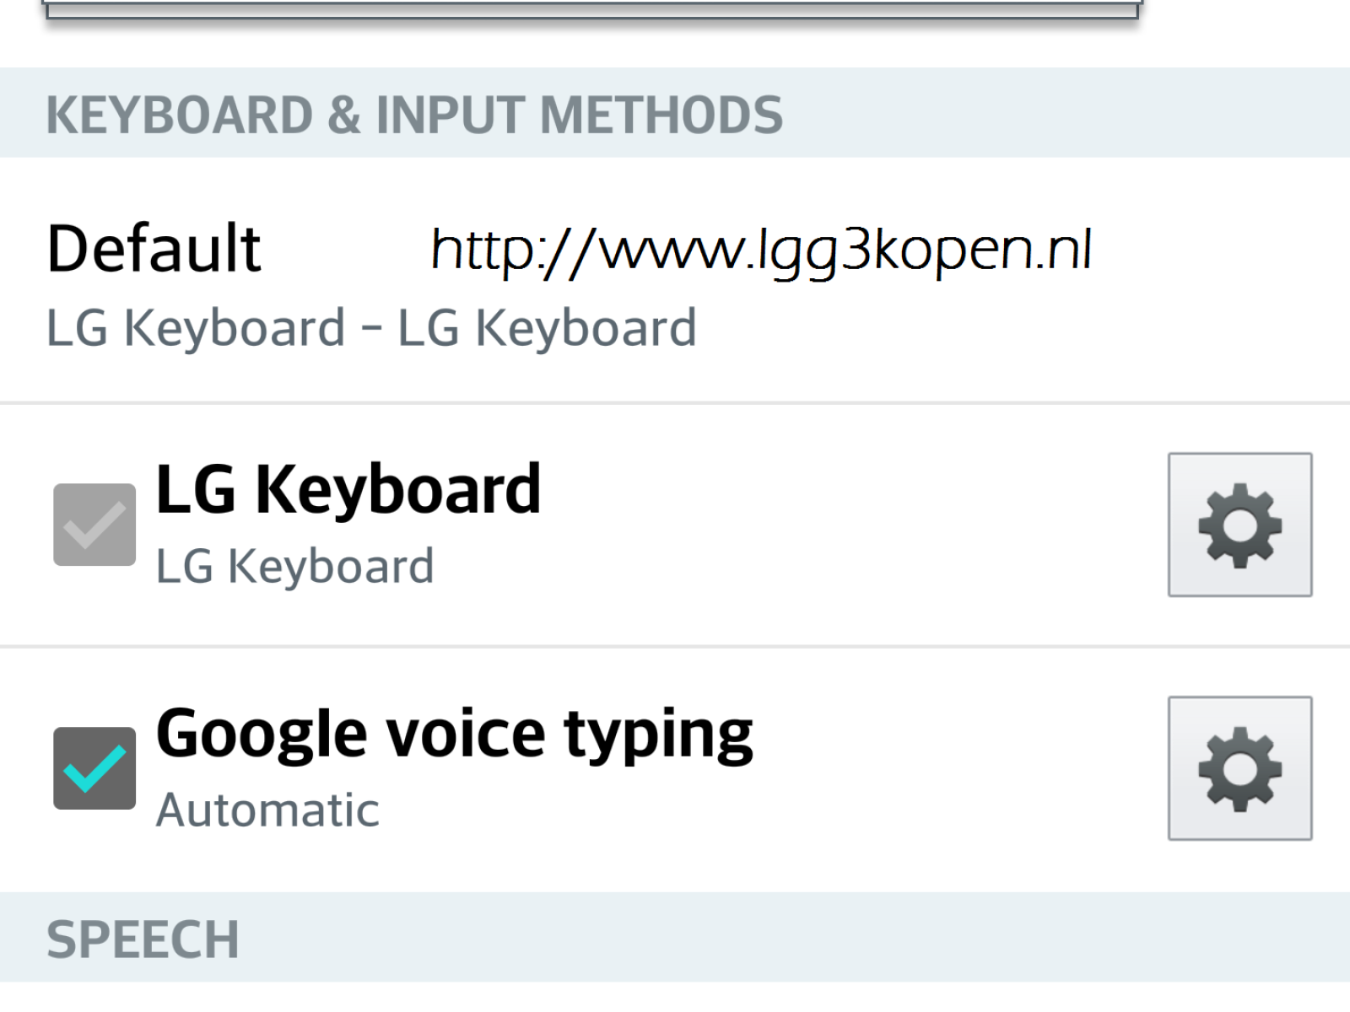The image size is (1350, 1012).
Task: Tap the "LG Keyboard - LG Keyboard" summary
Action: tap(371, 328)
